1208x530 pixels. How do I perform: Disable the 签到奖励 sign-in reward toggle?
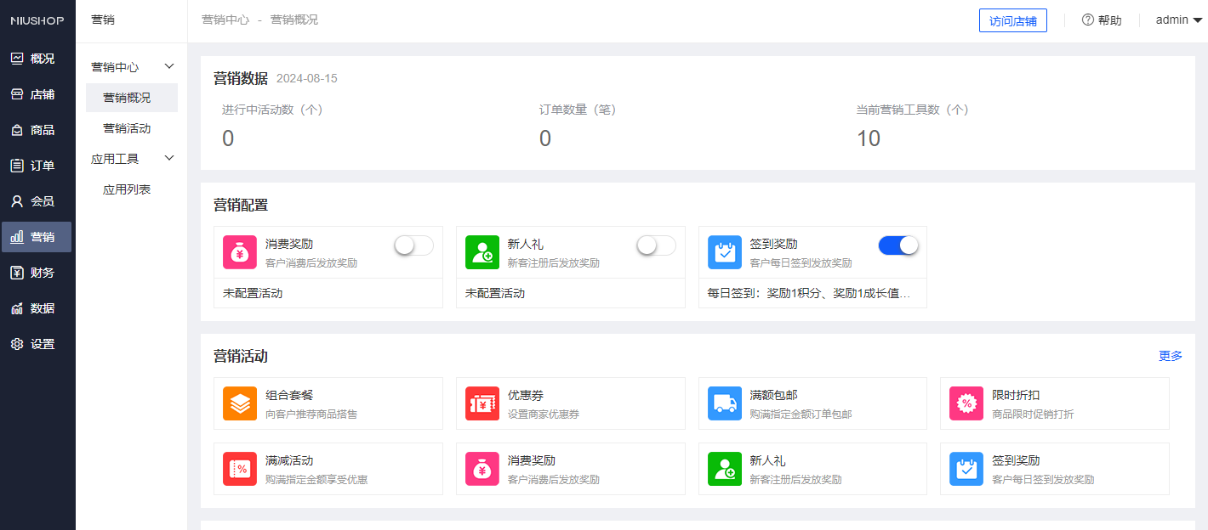[897, 245]
